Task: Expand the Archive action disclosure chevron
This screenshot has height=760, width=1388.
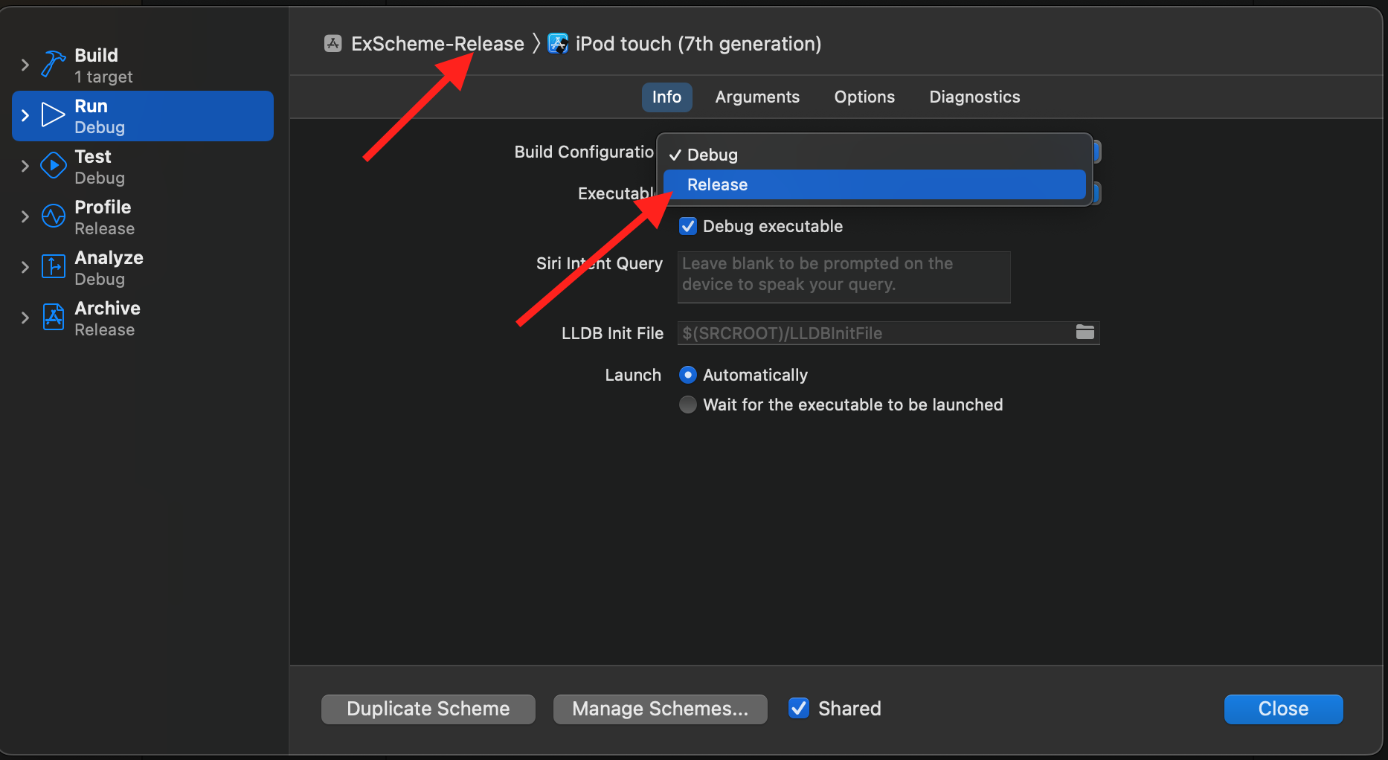Action: pyautogui.click(x=25, y=318)
